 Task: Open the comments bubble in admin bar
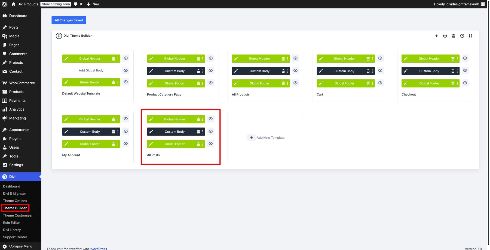[x=78, y=4]
